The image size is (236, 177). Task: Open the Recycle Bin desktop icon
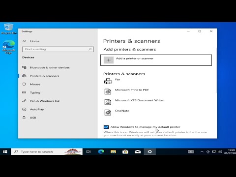point(9,29)
